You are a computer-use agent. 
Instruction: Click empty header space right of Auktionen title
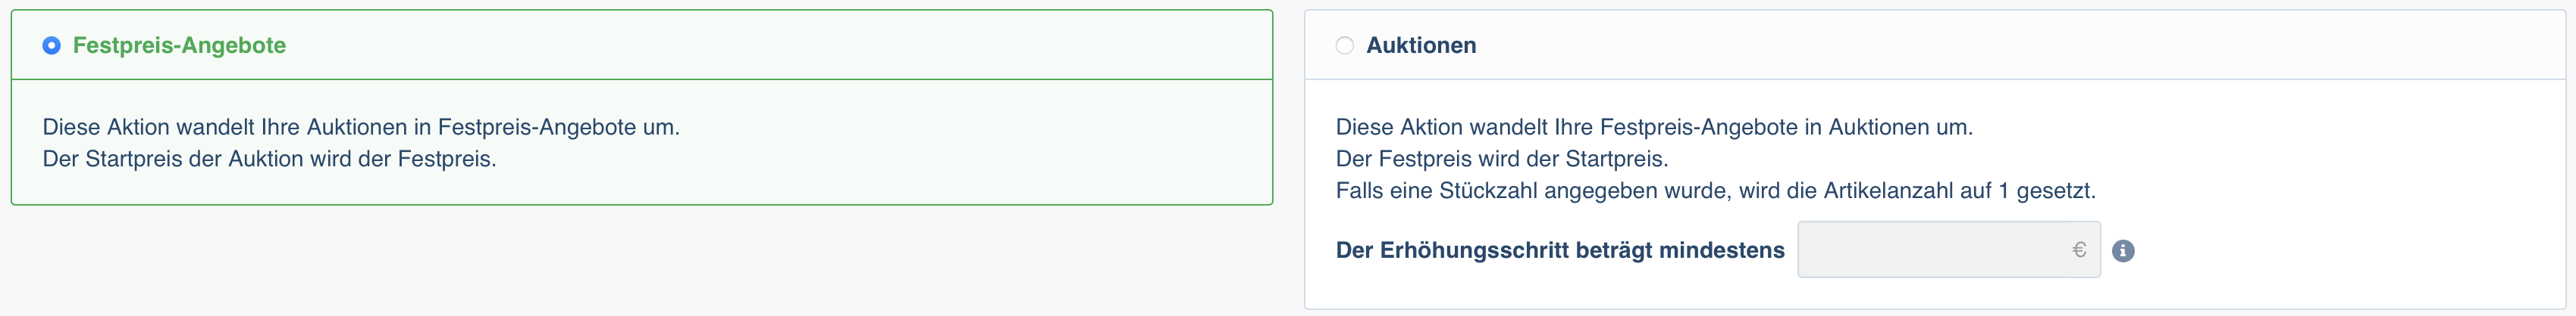tap(2020, 45)
